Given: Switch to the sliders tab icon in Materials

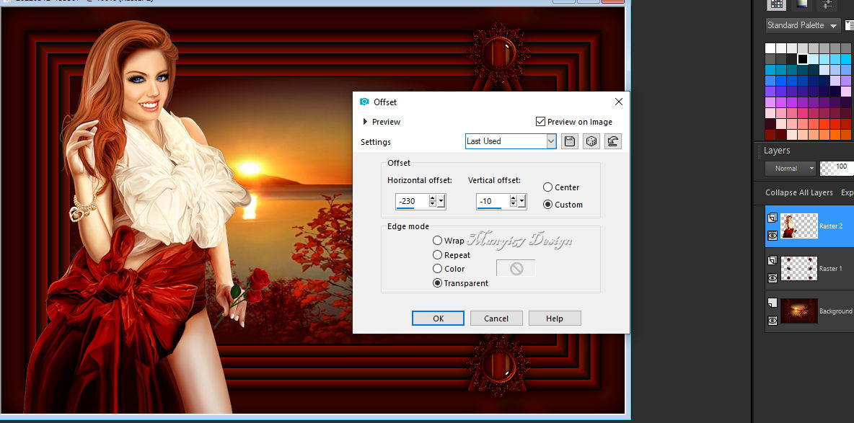Looking at the screenshot, I should click(x=827, y=4).
